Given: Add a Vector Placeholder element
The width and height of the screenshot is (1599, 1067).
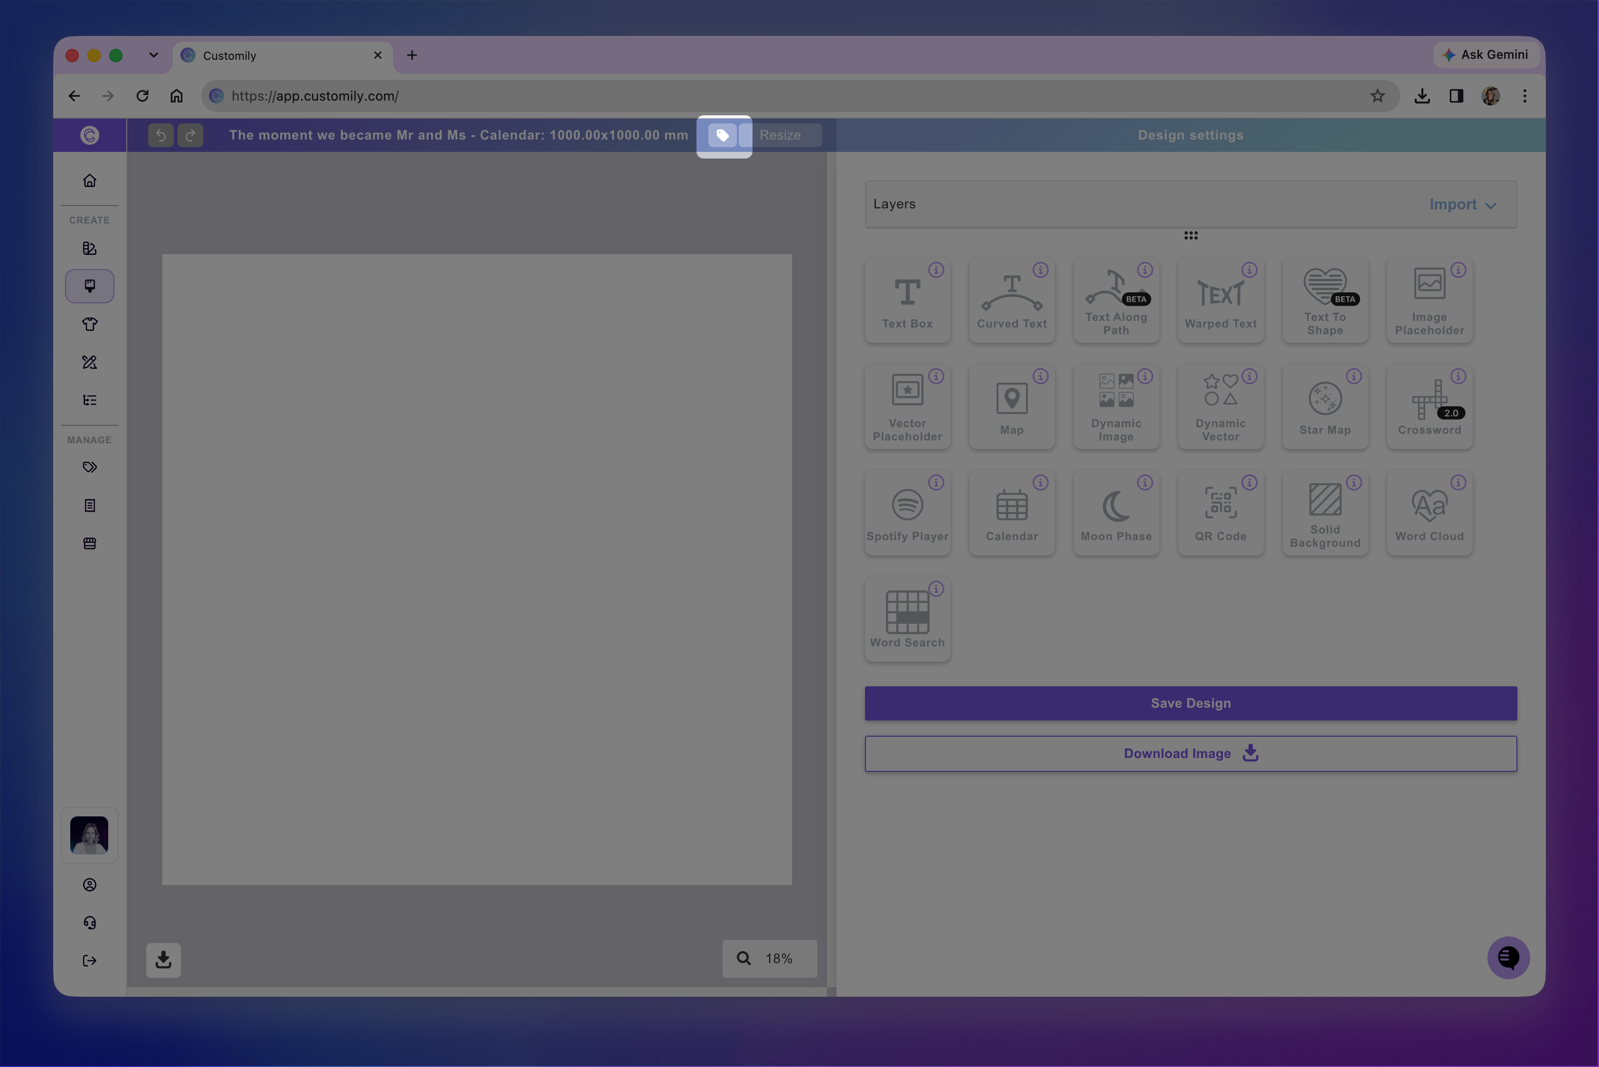Looking at the screenshot, I should [x=907, y=406].
